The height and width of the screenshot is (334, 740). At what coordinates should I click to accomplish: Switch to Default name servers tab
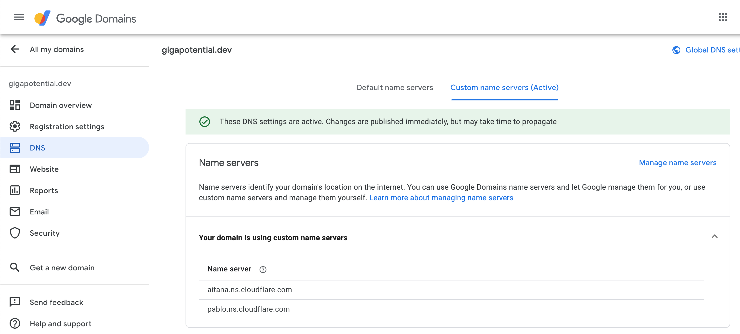[x=394, y=87]
